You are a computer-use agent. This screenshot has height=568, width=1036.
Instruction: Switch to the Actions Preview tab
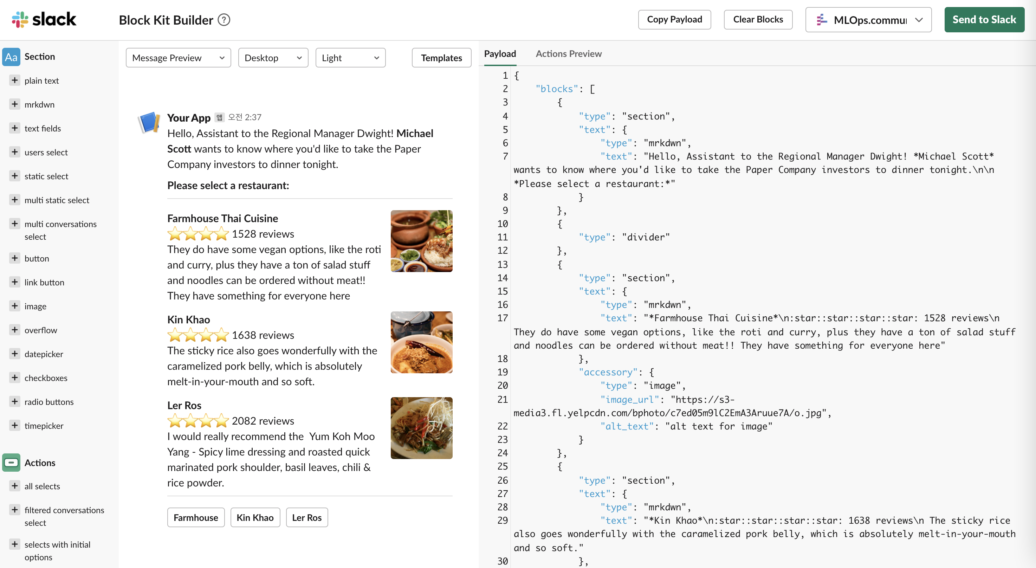click(568, 54)
